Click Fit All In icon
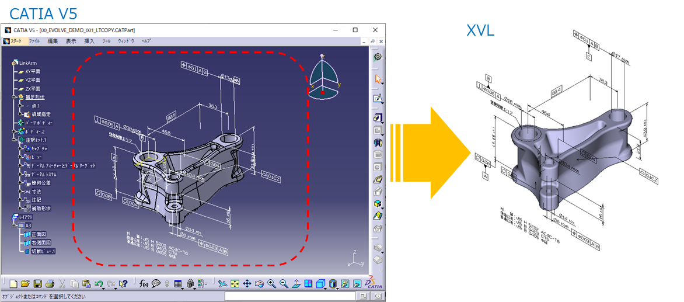This screenshot has height=302, width=684. tap(235, 284)
